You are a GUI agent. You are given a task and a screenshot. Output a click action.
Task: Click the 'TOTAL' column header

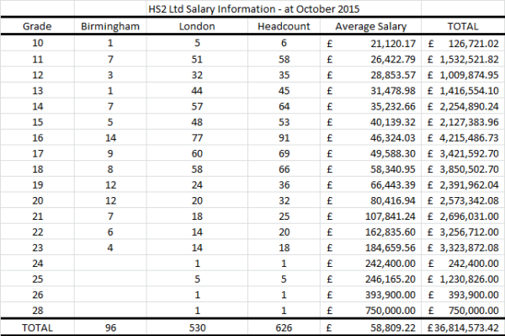coord(463,26)
